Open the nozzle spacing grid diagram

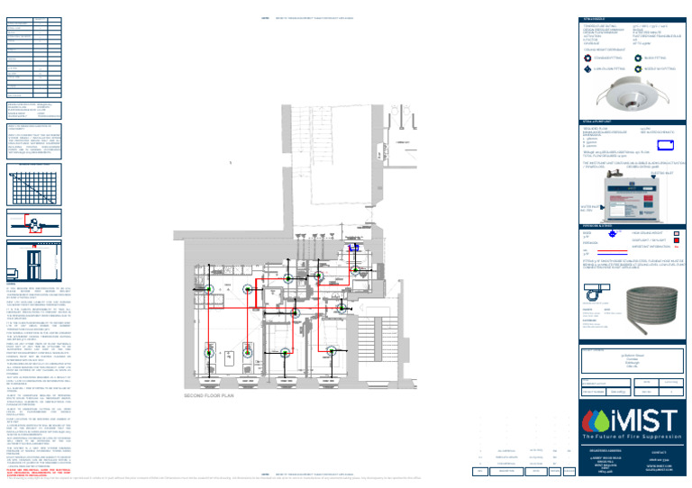tap(34, 185)
